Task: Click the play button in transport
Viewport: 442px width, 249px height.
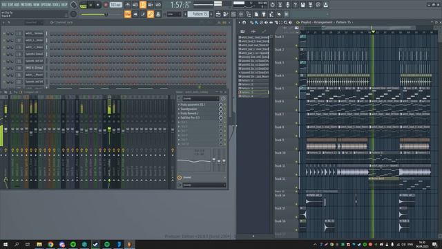Action: click(x=90, y=5)
